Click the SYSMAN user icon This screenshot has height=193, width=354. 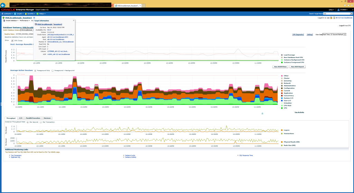338,10
